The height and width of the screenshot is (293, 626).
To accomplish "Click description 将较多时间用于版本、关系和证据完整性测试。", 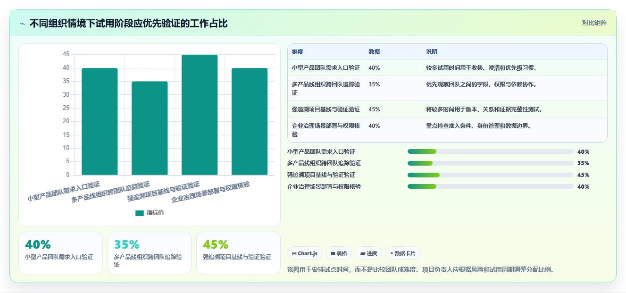I will (484, 109).
